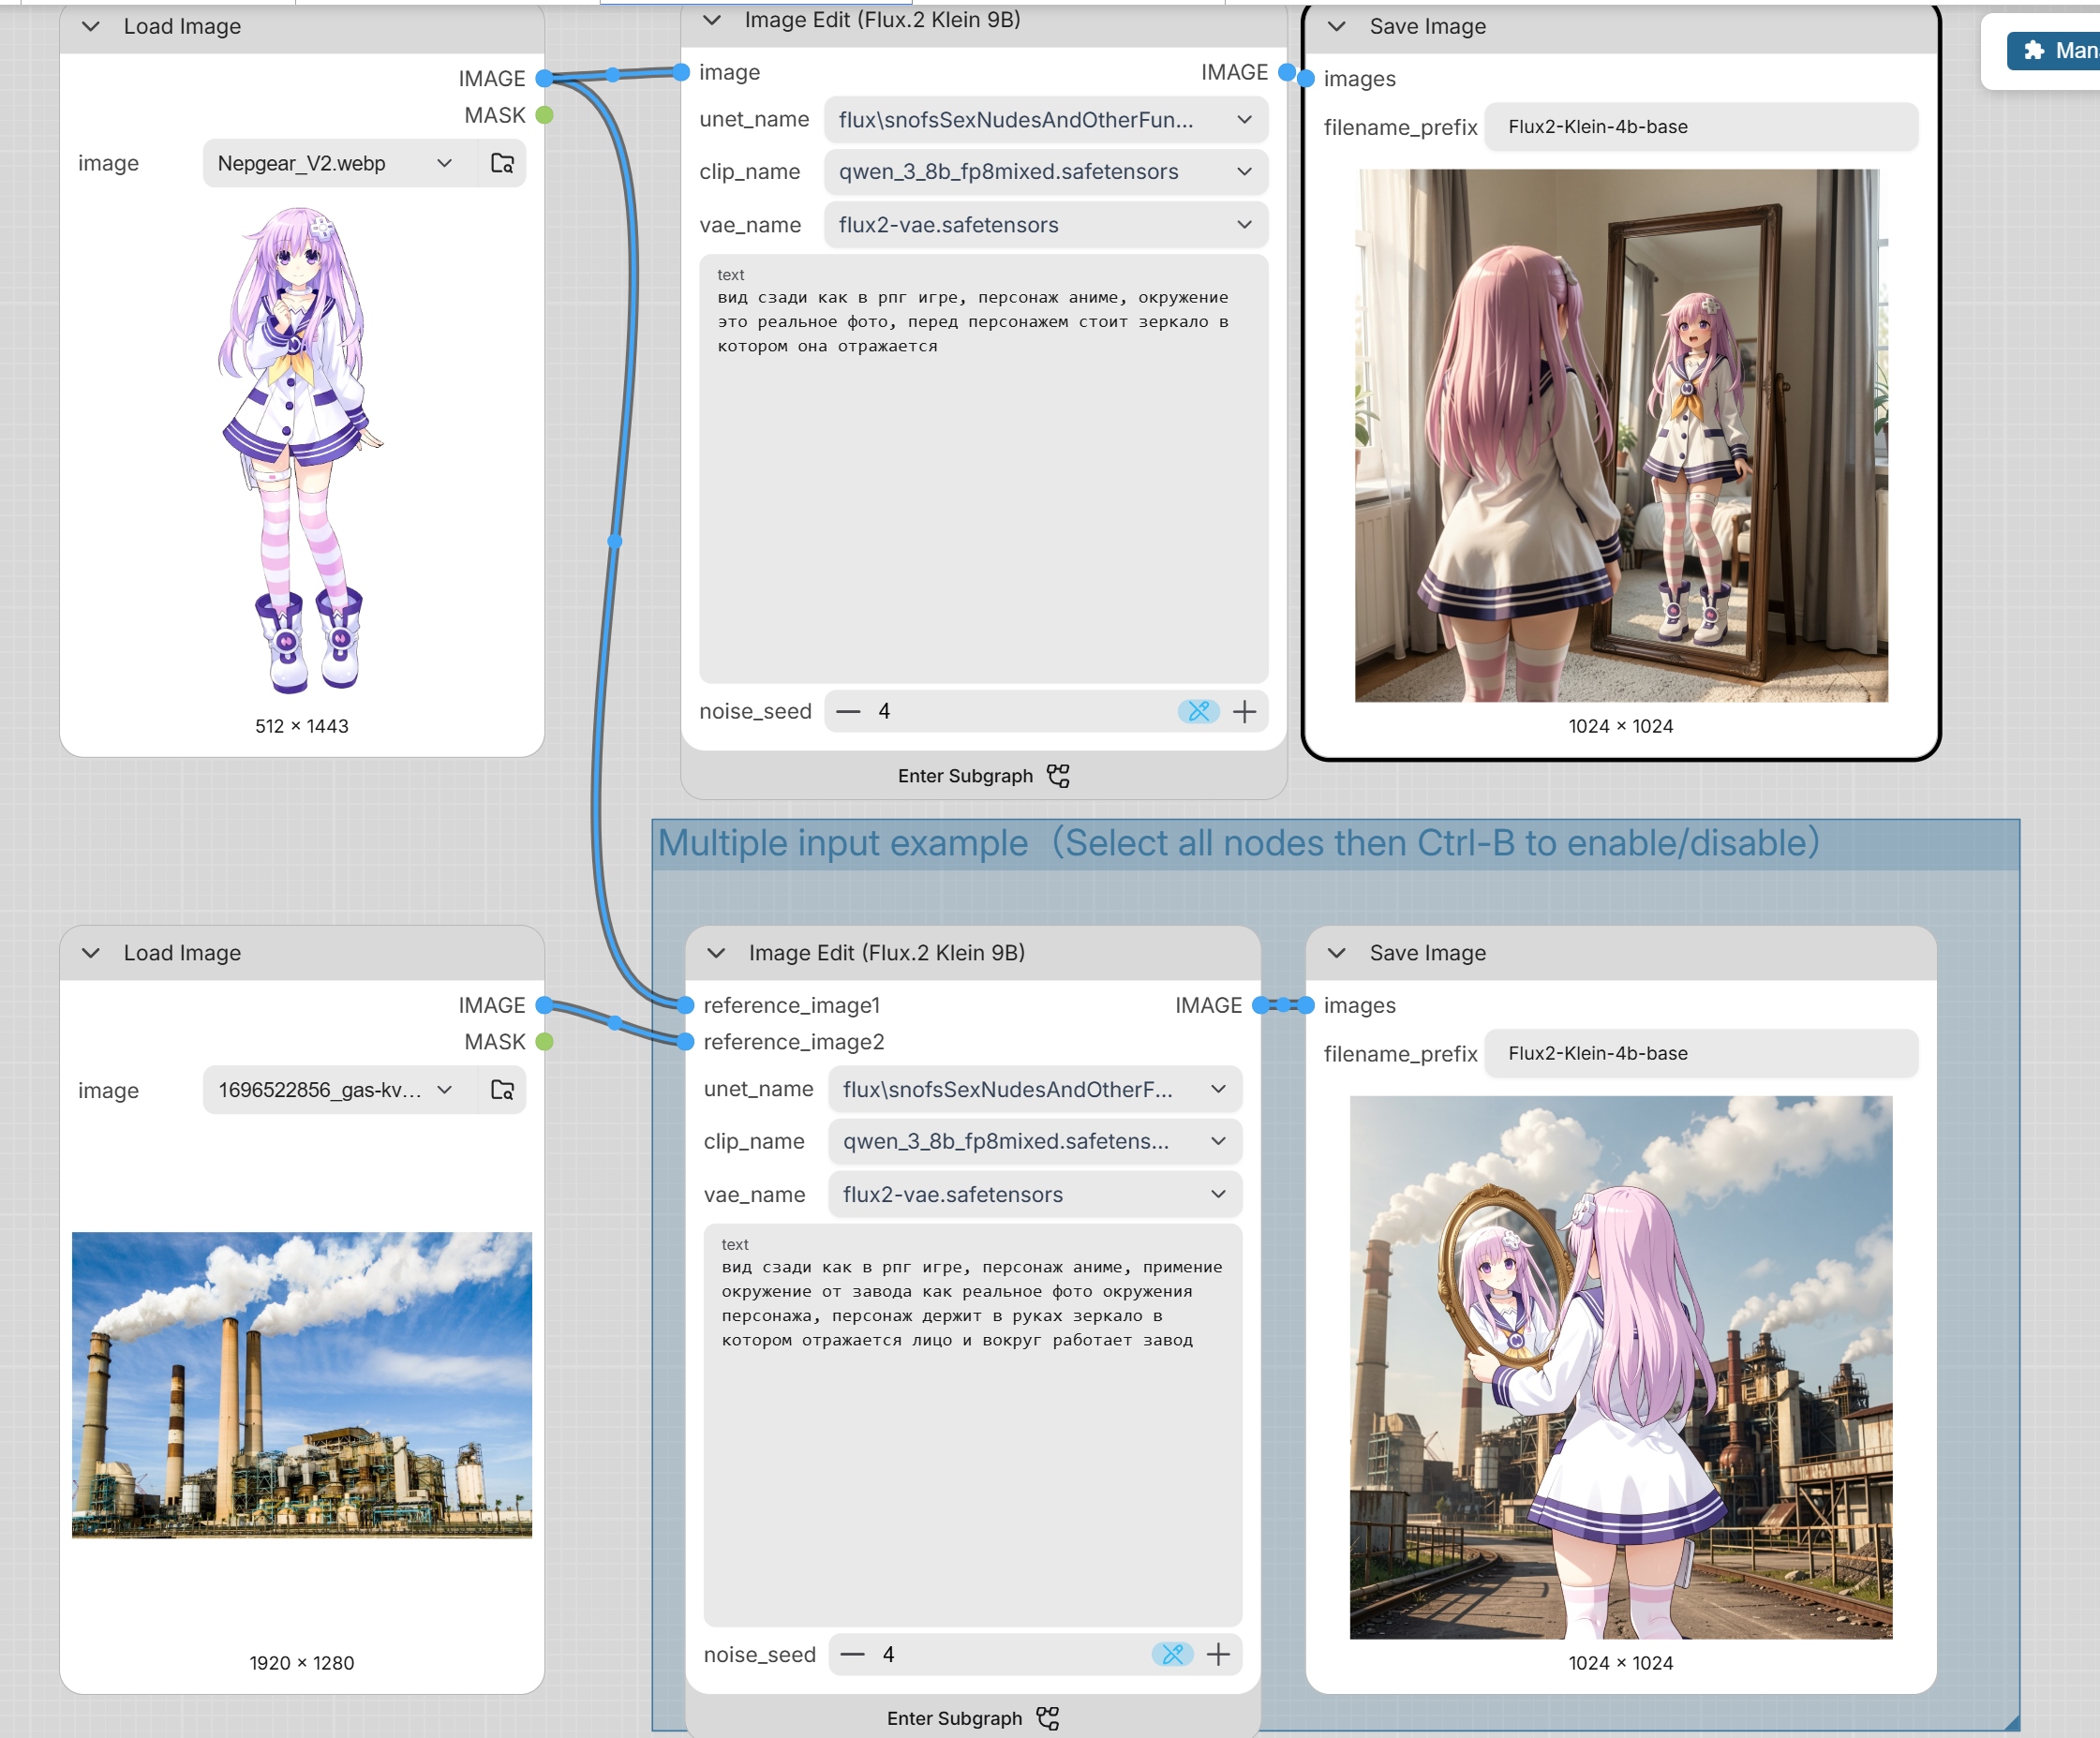Click the link midpoint dot between grouped IMAGE and images
This screenshot has width=2100, height=1738.
(x=1284, y=1005)
